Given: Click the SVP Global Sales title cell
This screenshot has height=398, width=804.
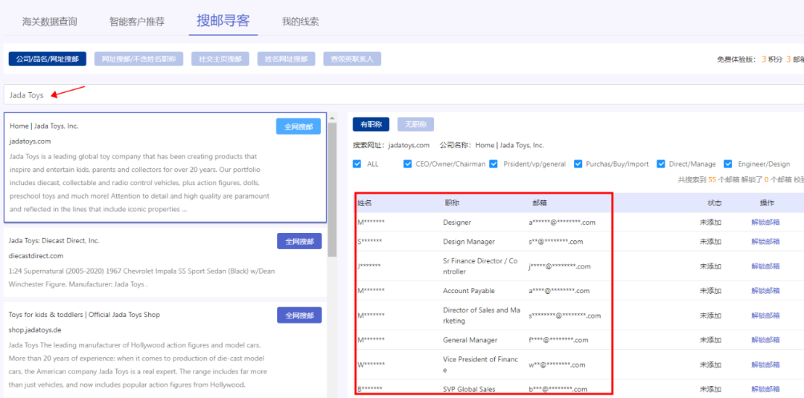Looking at the screenshot, I should pyautogui.click(x=469, y=389).
